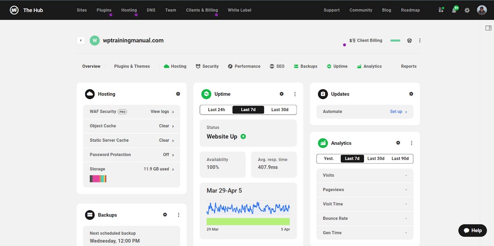Open WordPress admin icon for the site

(410, 40)
